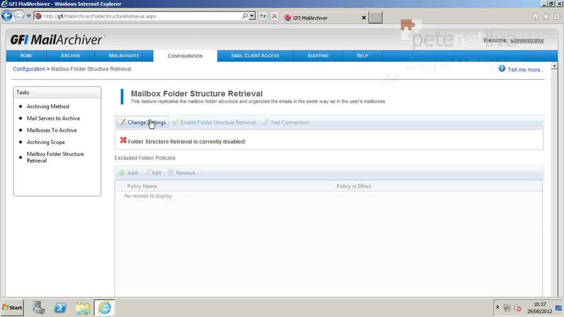This screenshot has height=317, width=564.
Task: Open the recent pages dropdown beside Forward
Action: [29, 16]
